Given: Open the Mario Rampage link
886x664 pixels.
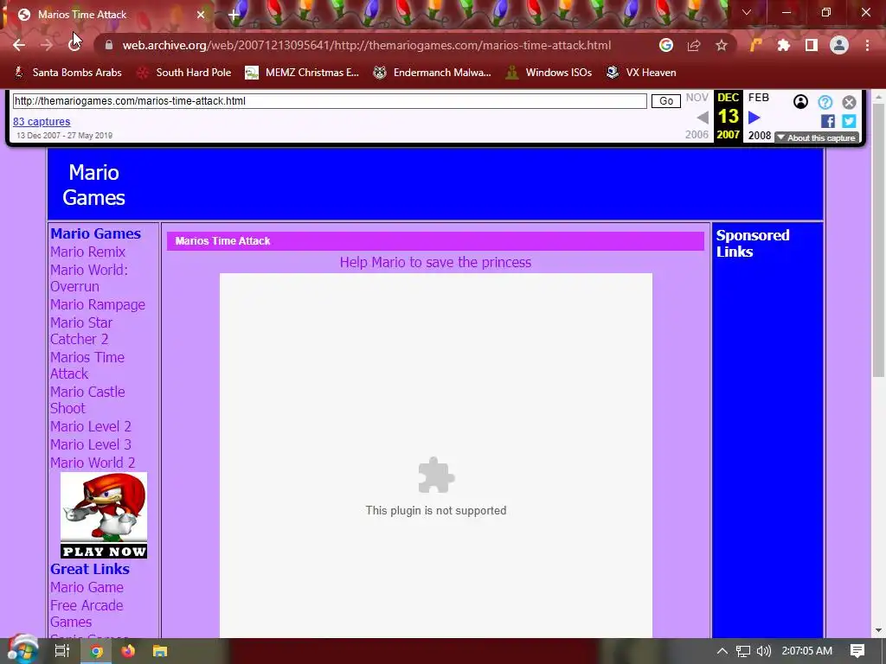Looking at the screenshot, I should [98, 304].
